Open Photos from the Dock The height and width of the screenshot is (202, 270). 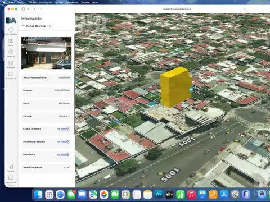pyautogui.click(x=104, y=195)
